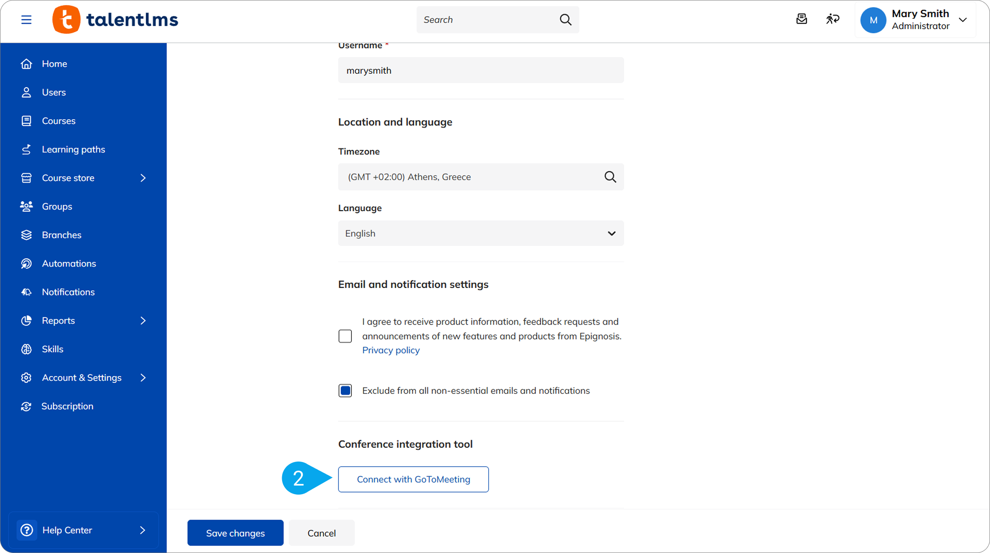Open the Language dropdown
990x553 pixels.
coord(480,234)
